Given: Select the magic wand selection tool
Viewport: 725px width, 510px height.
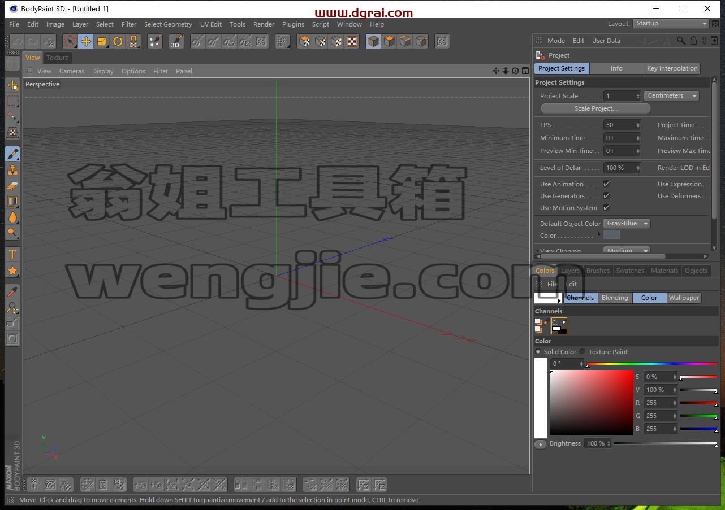Looking at the screenshot, I should pos(12,117).
